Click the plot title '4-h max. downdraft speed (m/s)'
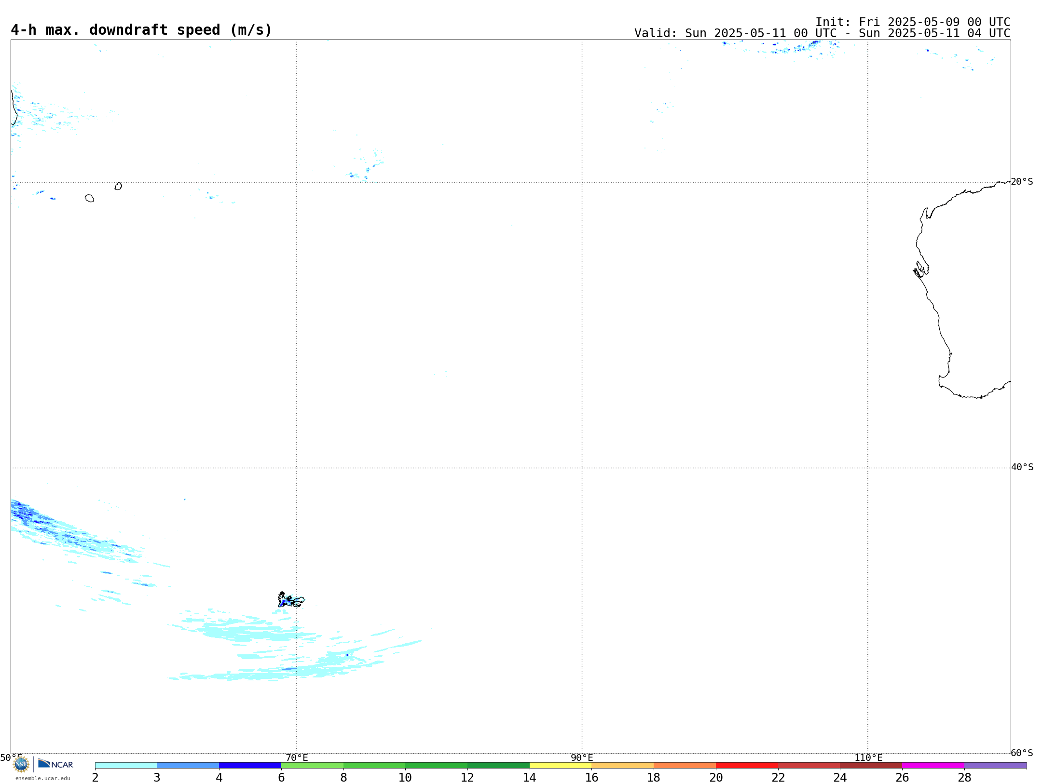This screenshot has height=784, width=1042. pos(141,30)
